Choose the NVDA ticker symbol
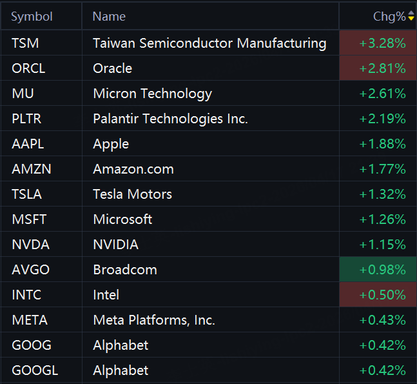This screenshot has width=417, height=384. [30, 245]
